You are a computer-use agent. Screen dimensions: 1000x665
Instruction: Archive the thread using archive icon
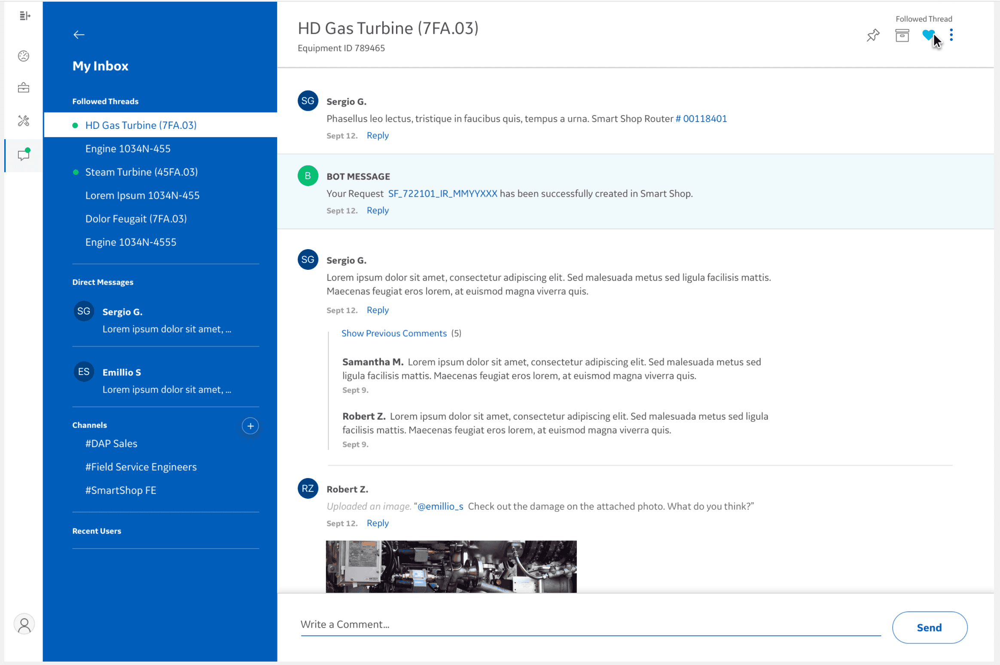pos(902,35)
